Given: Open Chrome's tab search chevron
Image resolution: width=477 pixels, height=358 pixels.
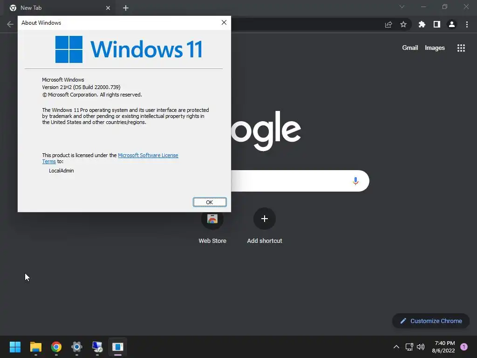Looking at the screenshot, I should coord(402,7).
